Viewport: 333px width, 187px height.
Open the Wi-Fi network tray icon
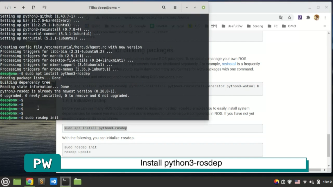click(305, 182)
